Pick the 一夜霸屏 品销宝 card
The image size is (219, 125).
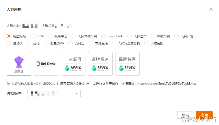(73, 64)
